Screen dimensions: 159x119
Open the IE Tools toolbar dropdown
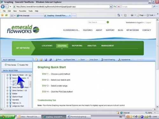tap(155, 15)
